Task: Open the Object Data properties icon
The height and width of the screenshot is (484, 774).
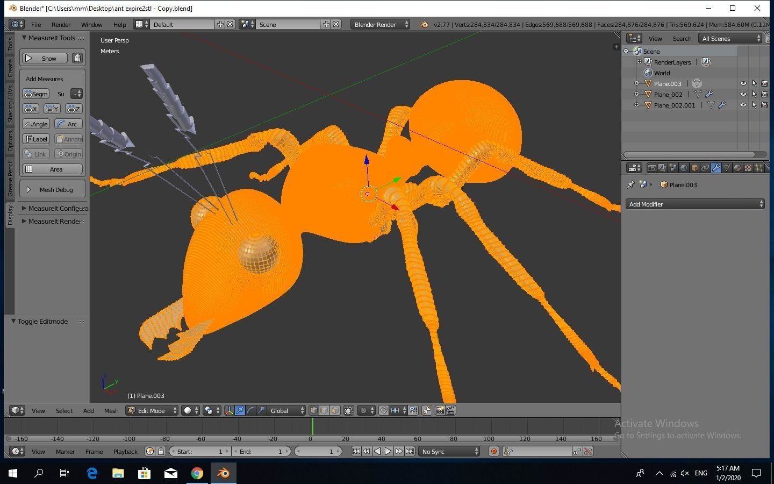Action: point(727,168)
